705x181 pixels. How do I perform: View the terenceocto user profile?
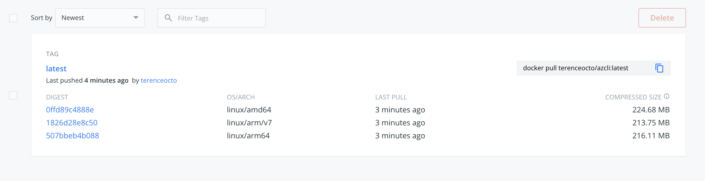pos(159,81)
